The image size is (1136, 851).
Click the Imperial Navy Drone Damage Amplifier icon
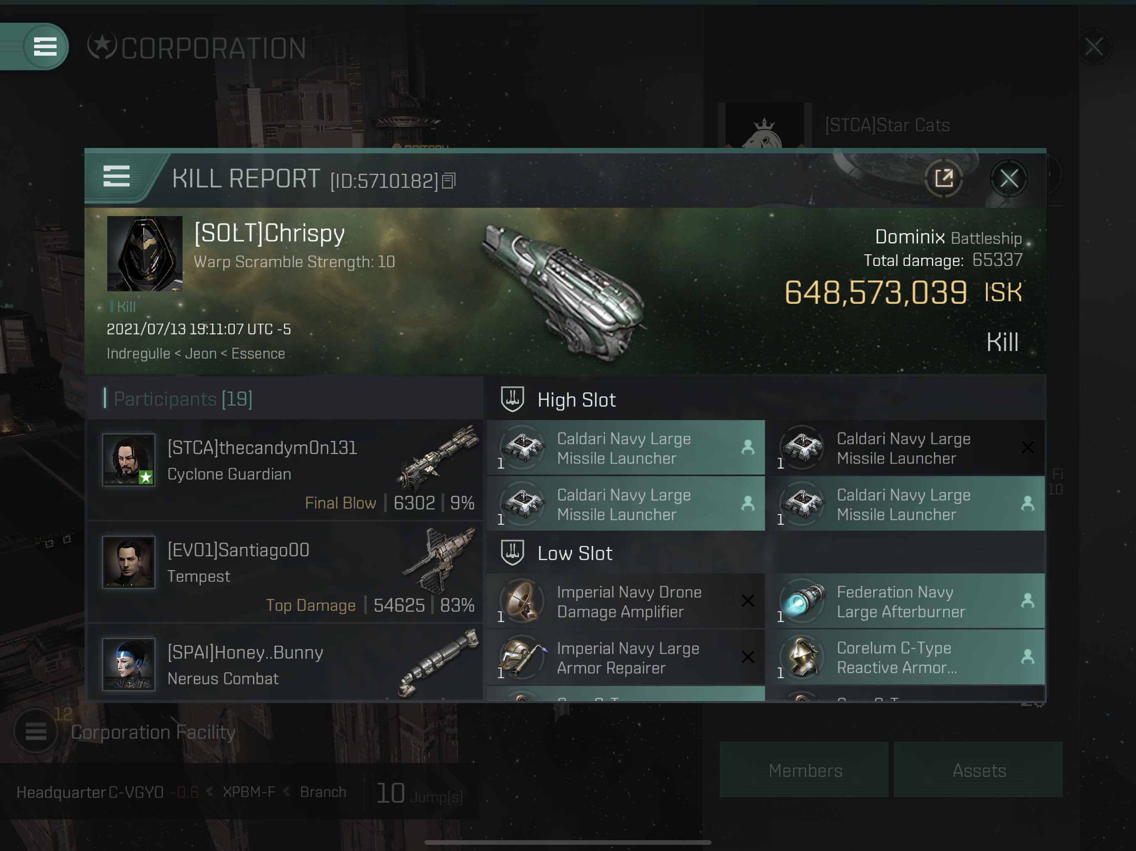[523, 600]
